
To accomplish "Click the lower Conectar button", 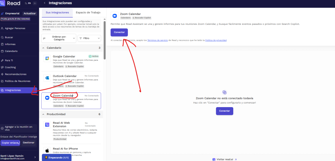I will pos(224,111).
